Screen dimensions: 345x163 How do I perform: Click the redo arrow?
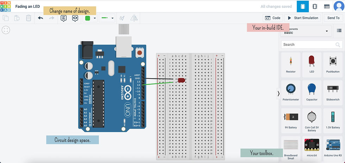[x=52, y=18]
